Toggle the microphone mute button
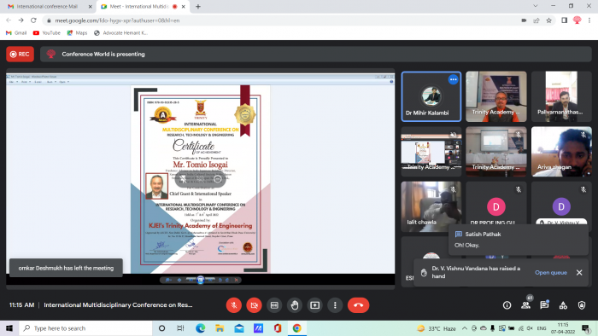 (x=234, y=305)
